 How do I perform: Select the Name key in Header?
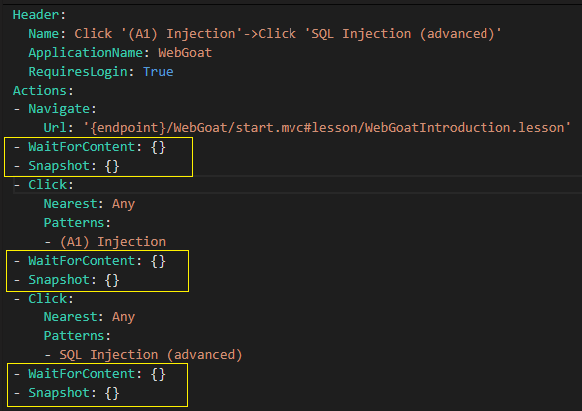[x=43, y=34]
